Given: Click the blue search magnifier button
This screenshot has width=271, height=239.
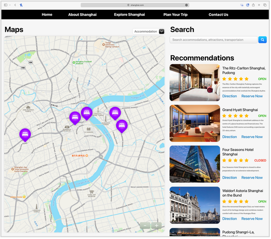Looking at the screenshot, I should (263, 40).
